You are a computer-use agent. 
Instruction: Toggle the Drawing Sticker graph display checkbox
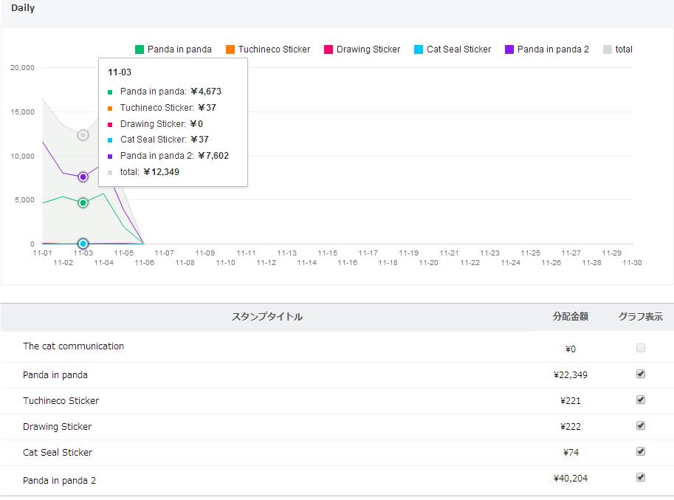pos(641,425)
